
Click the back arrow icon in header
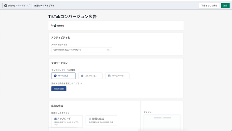coord(6,6)
